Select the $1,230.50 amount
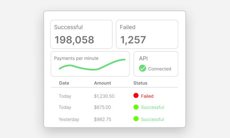This screenshot has width=230, height=138. click(x=104, y=96)
